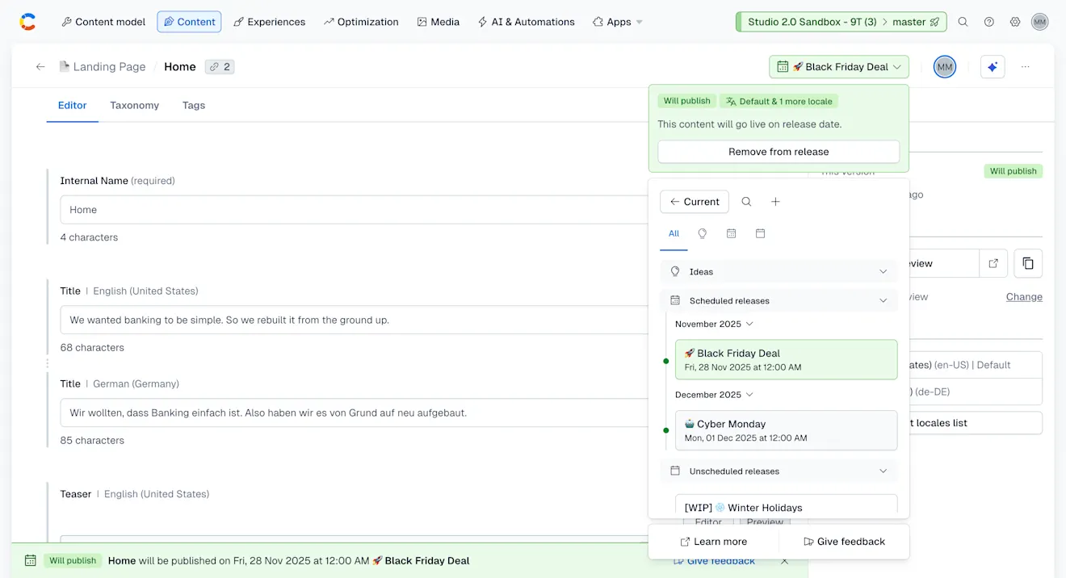Open the AI sparkle assistant button
The width and height of the screenshot is (1066, 578).
click(x=993, y=67)
